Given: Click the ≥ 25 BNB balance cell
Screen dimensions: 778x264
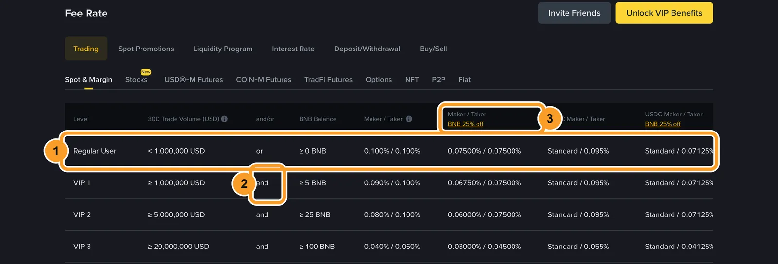Looking at the screenshot, I should pos(315,214).
